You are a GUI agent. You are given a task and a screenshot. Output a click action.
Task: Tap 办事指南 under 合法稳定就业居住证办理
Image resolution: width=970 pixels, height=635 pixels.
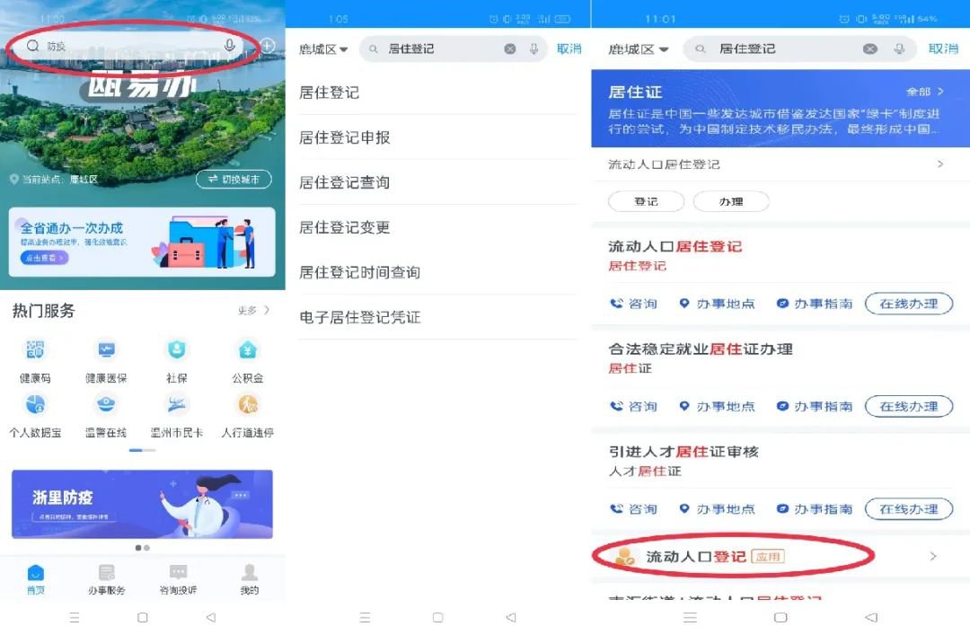pos(814,407)
